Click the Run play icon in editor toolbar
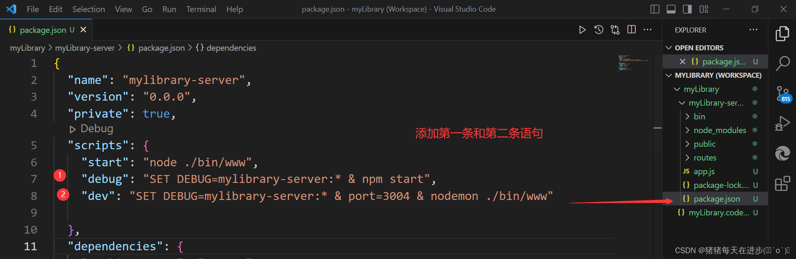Image resolution: width=796 pixels, height=259 pixels. pos(582,30)
